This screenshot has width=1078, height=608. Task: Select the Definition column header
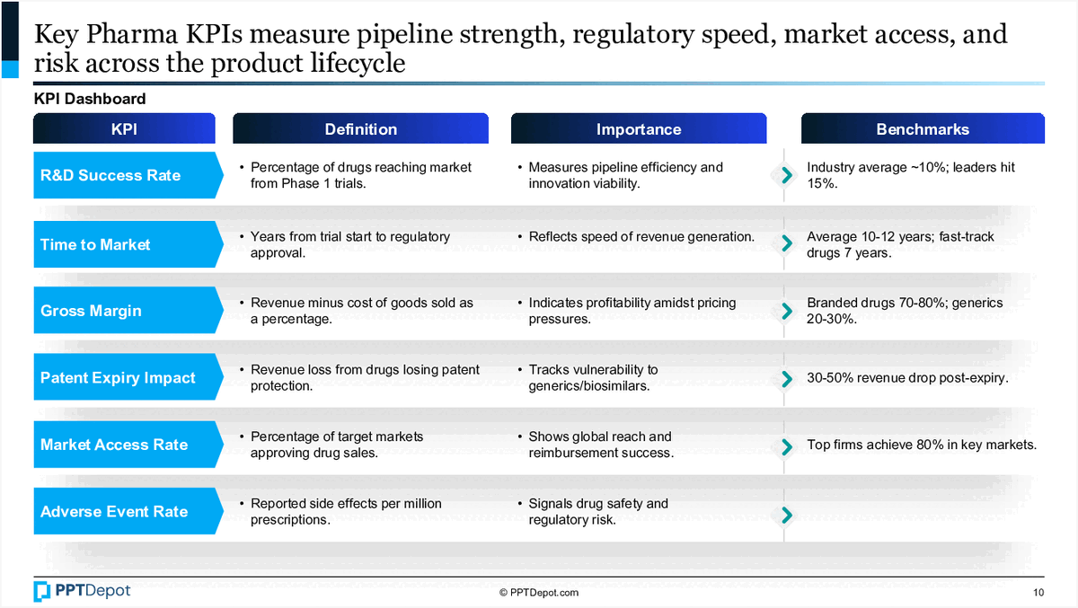pos(360,129)
